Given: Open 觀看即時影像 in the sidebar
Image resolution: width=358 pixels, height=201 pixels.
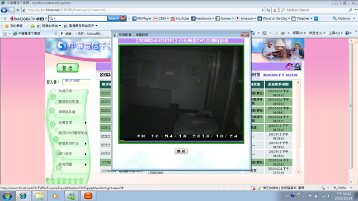Looking at the screenshot, I should tap(68, 102).
